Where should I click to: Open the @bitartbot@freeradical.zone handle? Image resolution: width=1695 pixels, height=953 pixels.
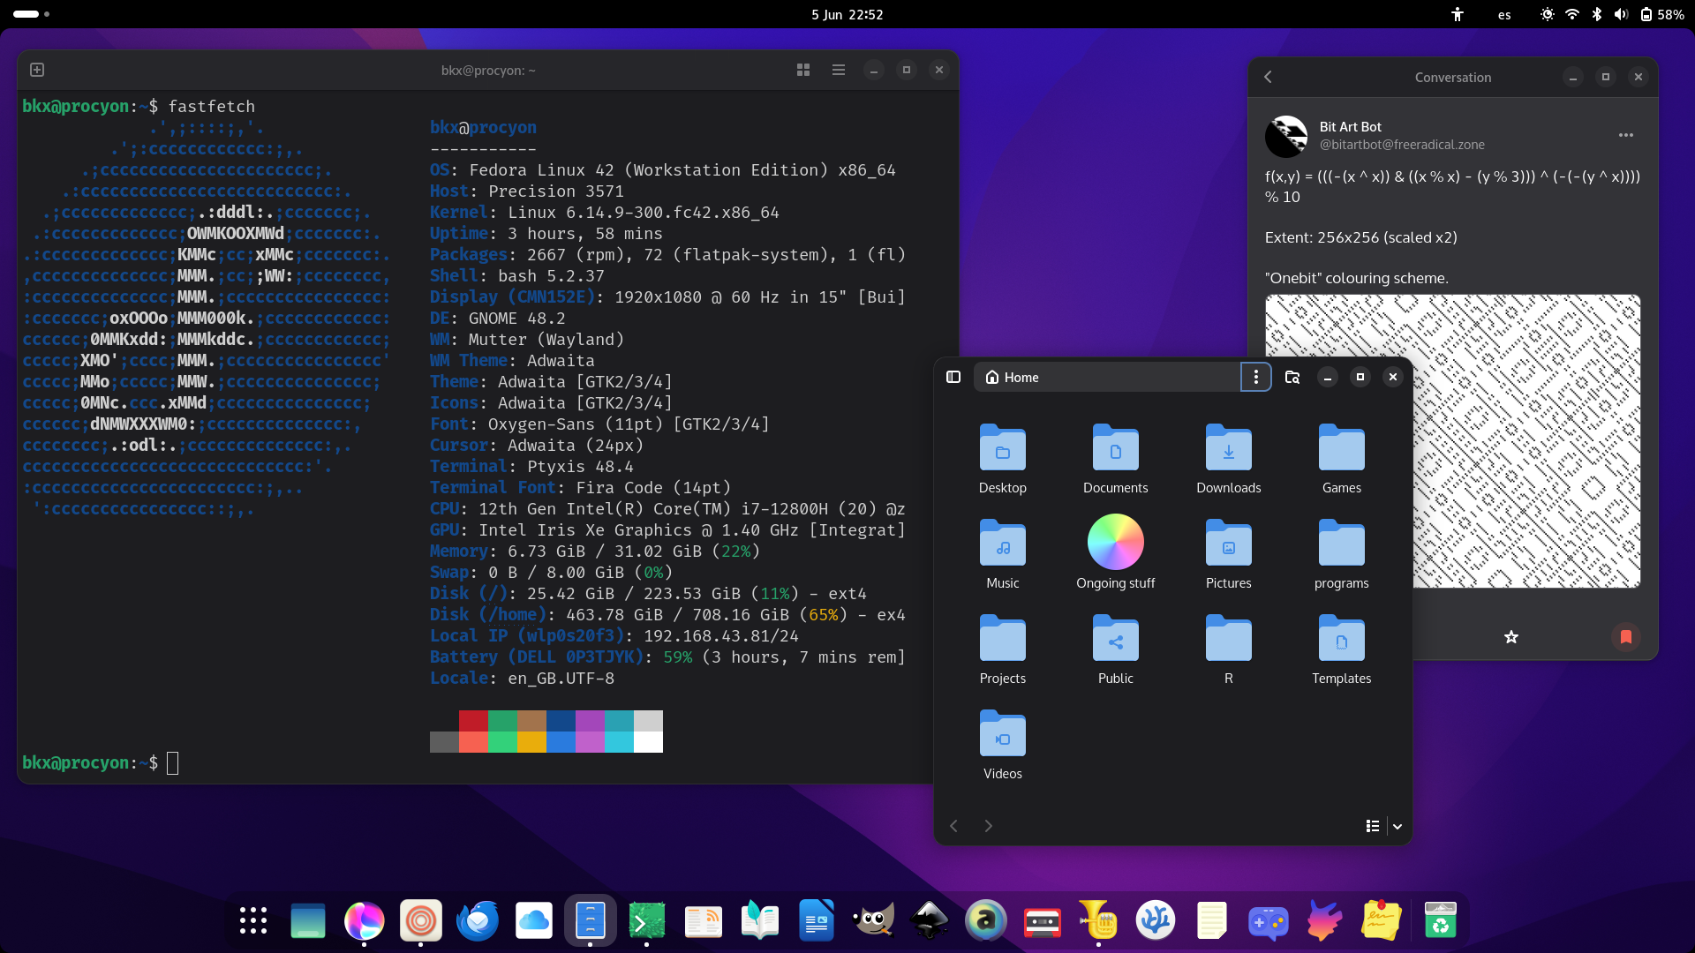1402,145
